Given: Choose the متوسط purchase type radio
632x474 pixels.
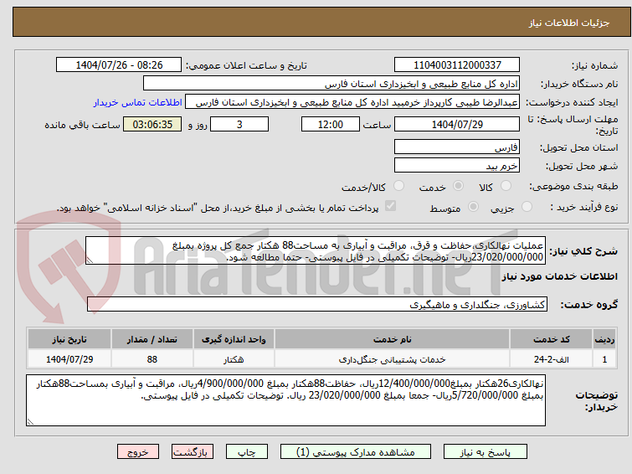Looking at the screenshot, I should [473, 207].
